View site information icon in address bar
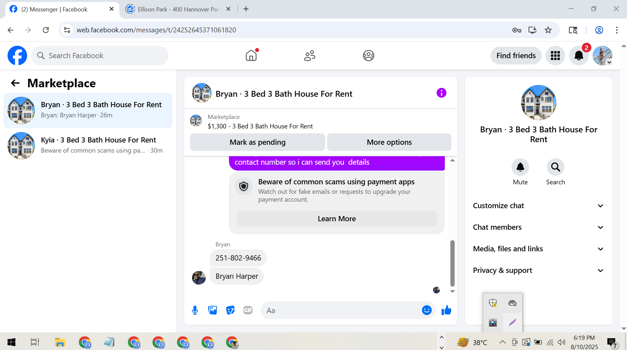The image size is (627, 350). [67, 30]
